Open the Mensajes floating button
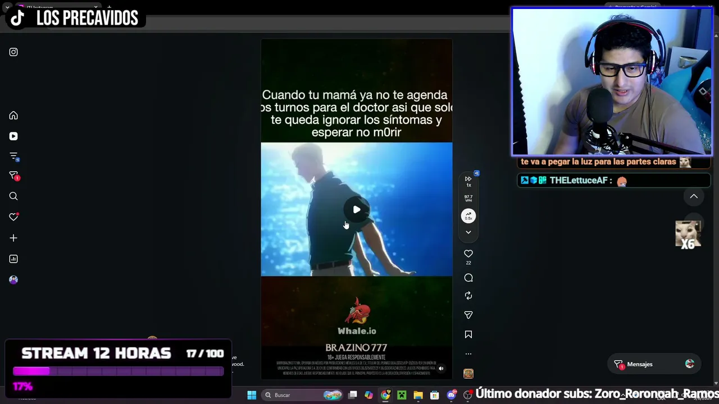This screenshot has height=404, width=719. (654, 364)
